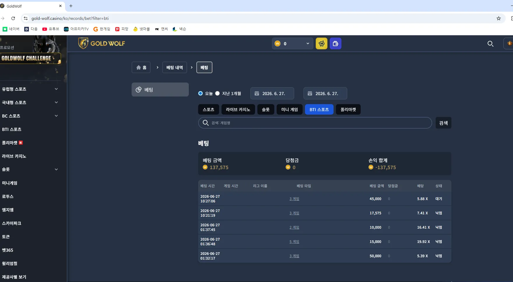Screen dimensions: 513x282
Task: Open the 유튜브 bookmark
Action: [51, 29]
